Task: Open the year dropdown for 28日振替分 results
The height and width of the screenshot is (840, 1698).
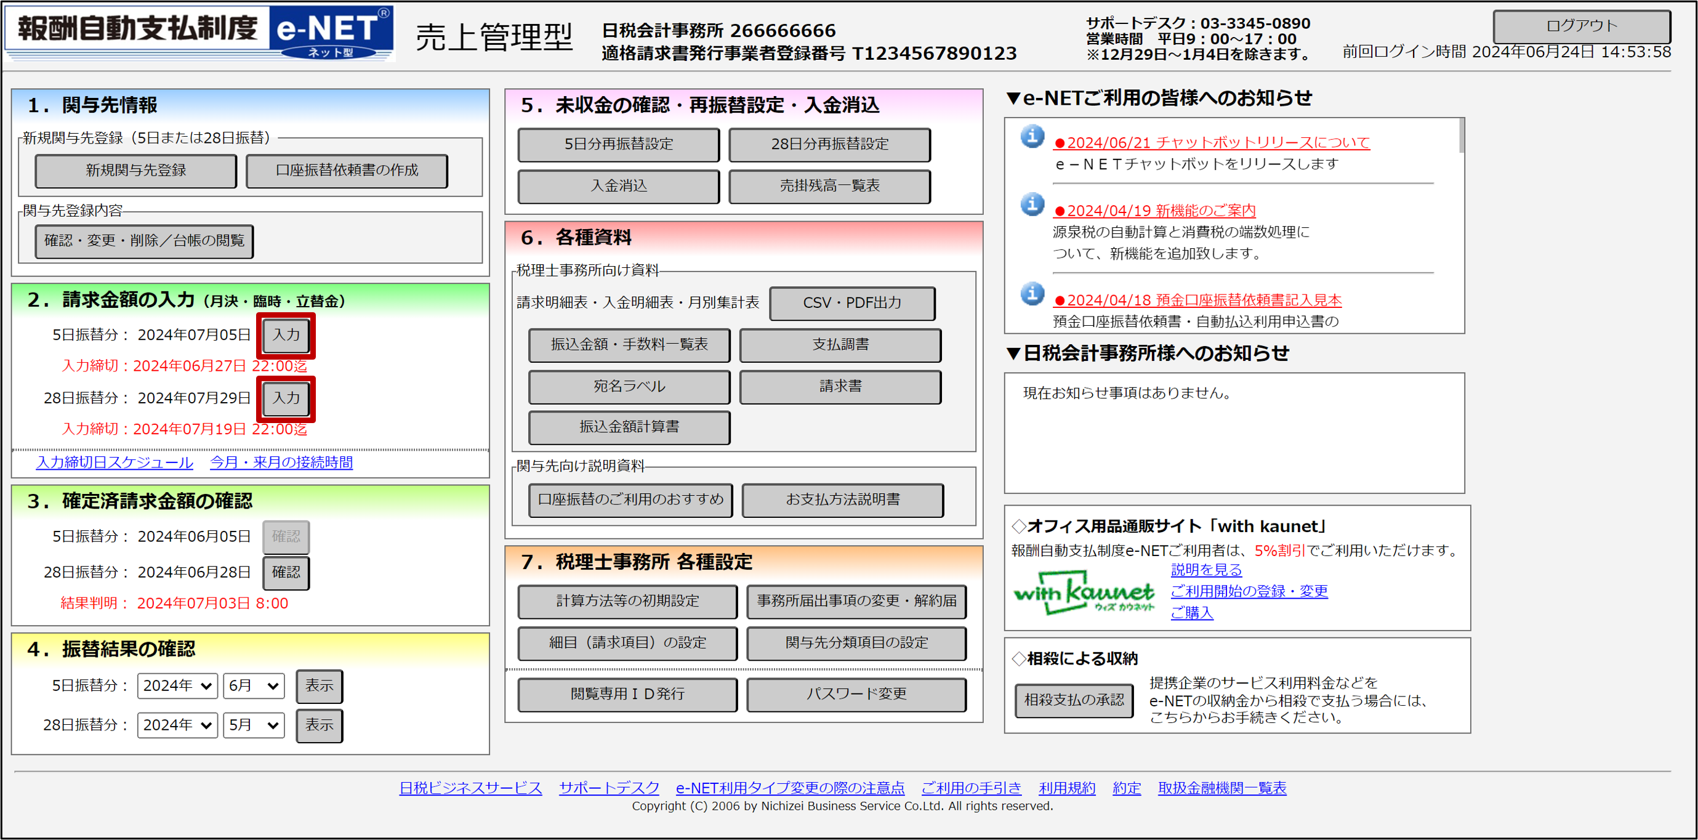Action: click(x=177, y=725)
